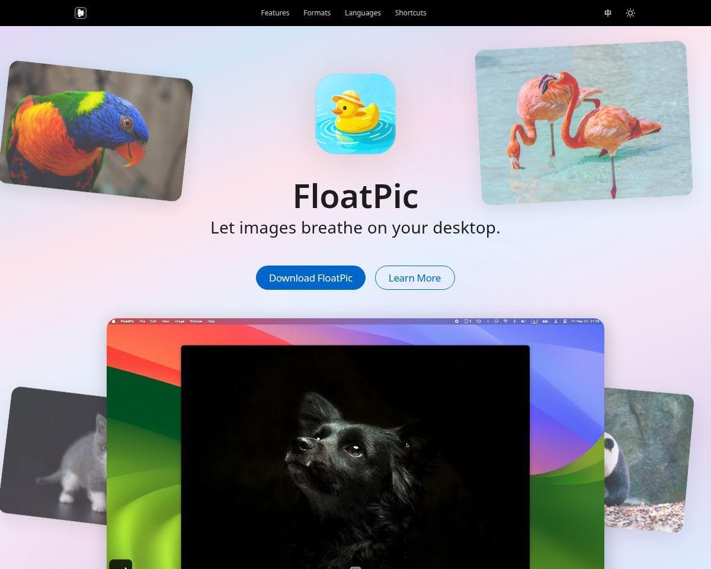Click the FloatPic logo in the navbar
The image size is (711, 569).
(x=81, y=13)
